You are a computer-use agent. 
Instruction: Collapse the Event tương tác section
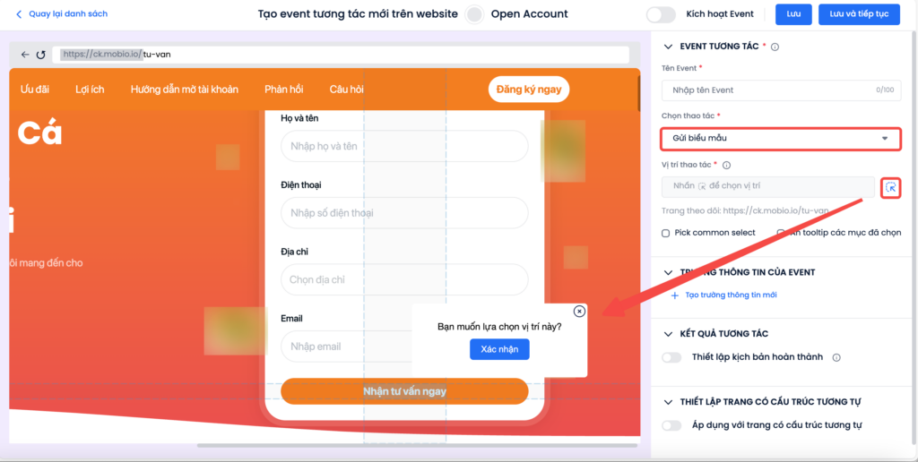point(668,47)
